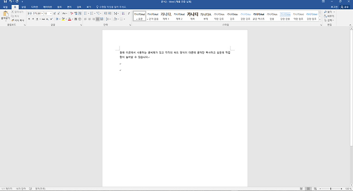353x191 pixels.
Task: Cut selection with 잘라내기
Action: click(17, 12)
